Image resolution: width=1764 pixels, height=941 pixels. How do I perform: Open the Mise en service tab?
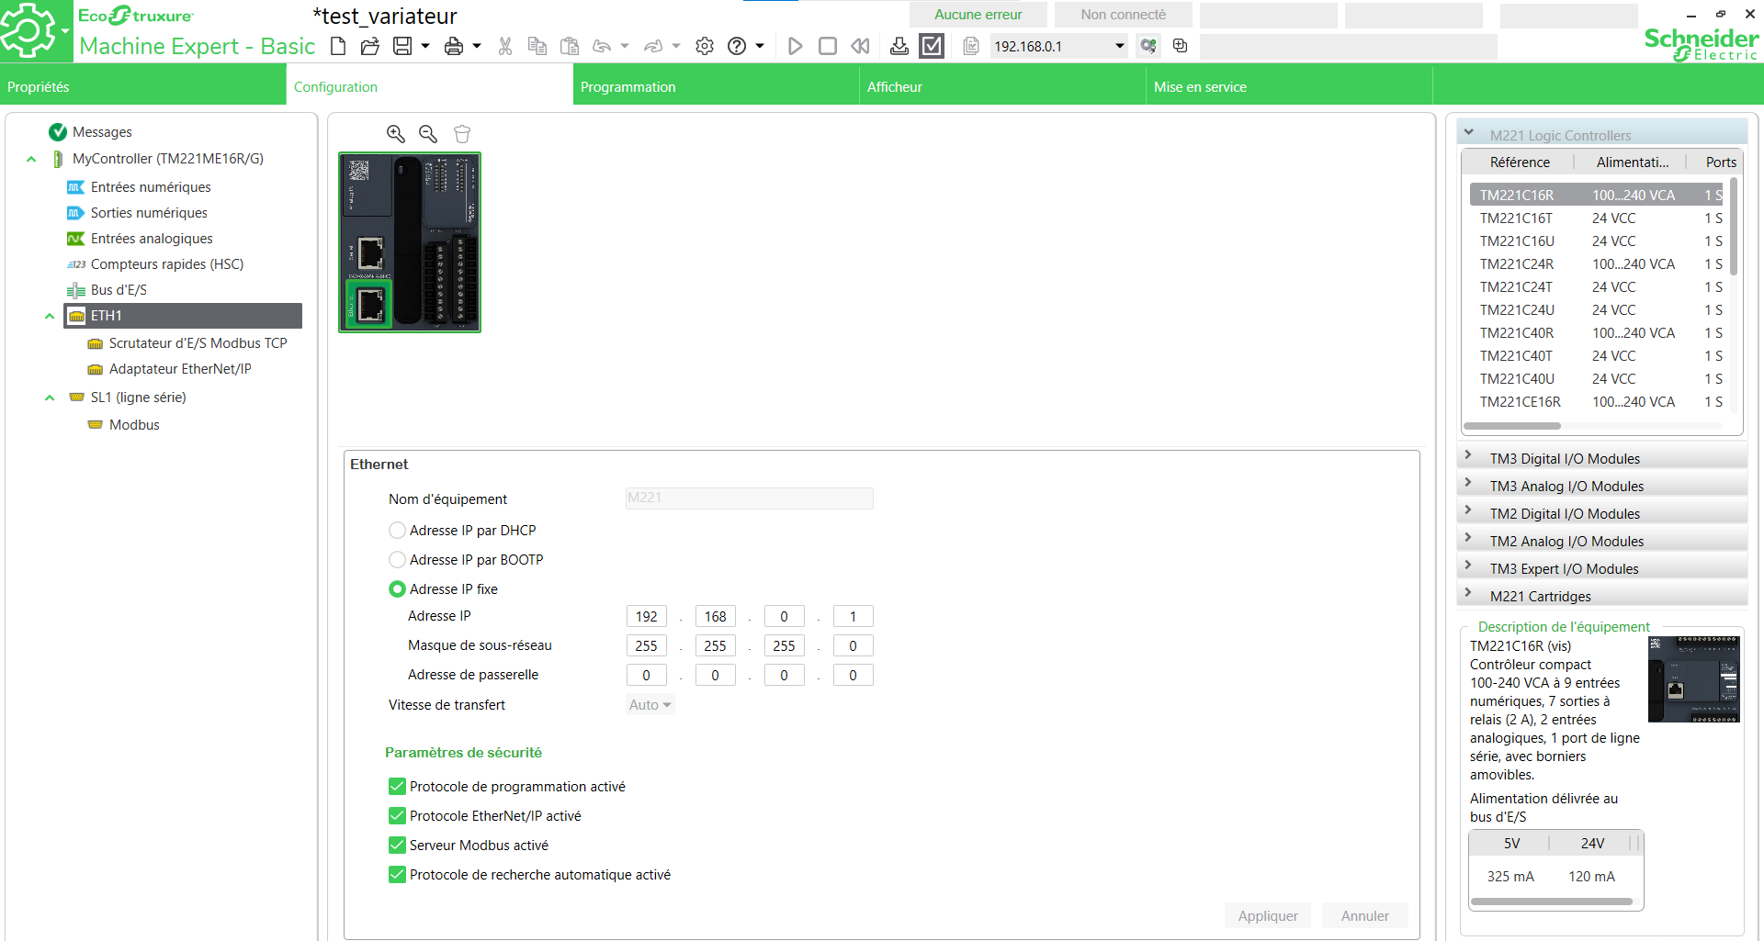coord(1200,87)
